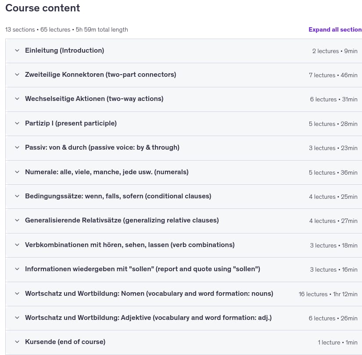Open the Wechselseitige Aktionen chevron arrow
The image size is (362, 355).
[17, 99]
